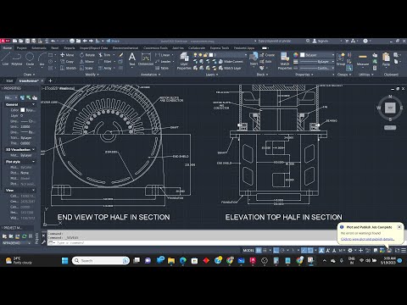
Task: Open the Reports ribbon tab
Action: [x=70, y=48]
